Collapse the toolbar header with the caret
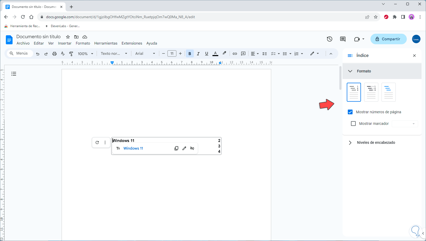The height and width of the screenshot is (241, 426). click(331, 54)
